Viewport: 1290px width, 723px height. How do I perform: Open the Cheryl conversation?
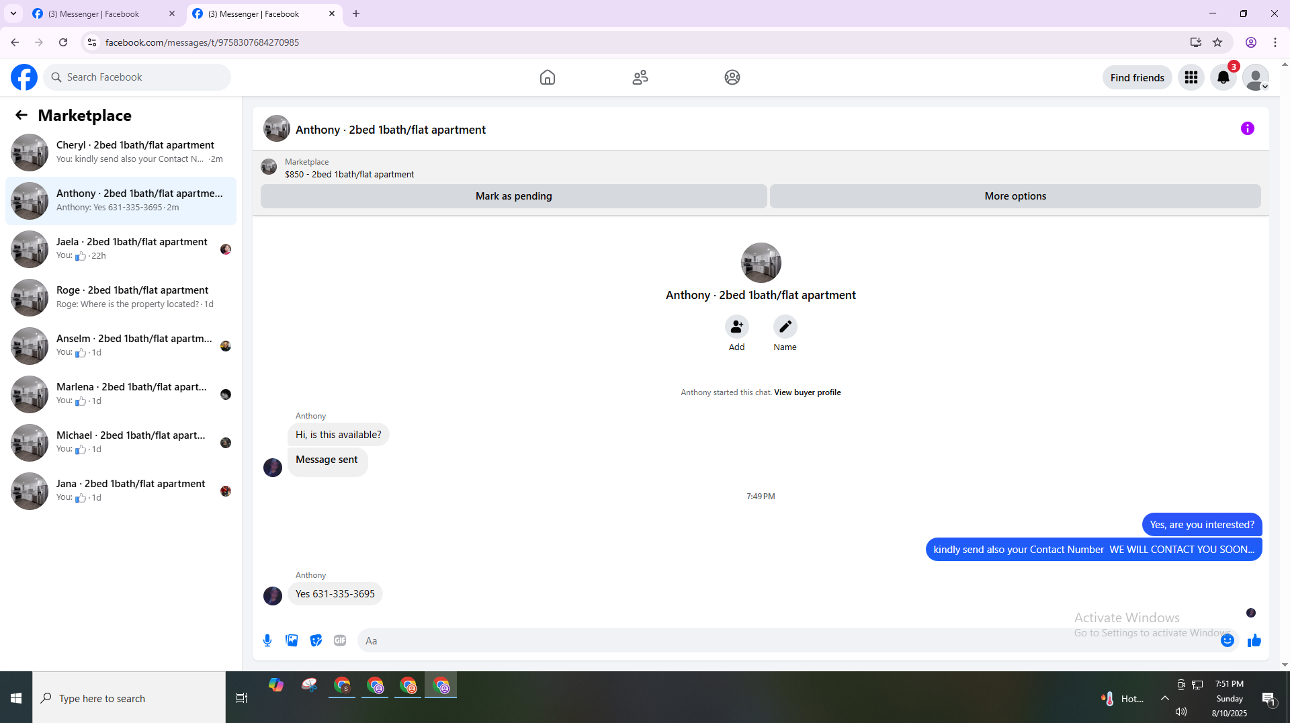(x=121, y=152)
